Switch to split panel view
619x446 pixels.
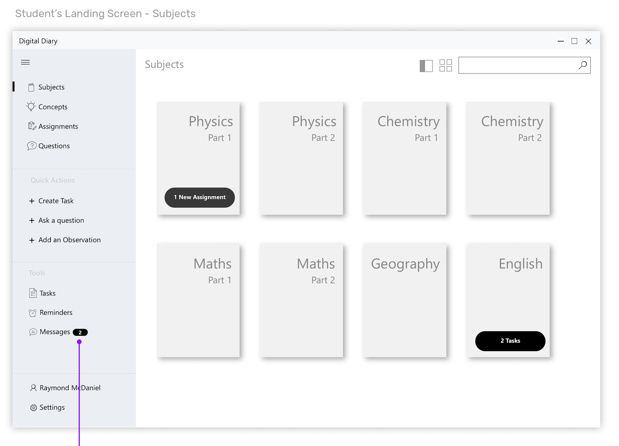click(426, 66)
